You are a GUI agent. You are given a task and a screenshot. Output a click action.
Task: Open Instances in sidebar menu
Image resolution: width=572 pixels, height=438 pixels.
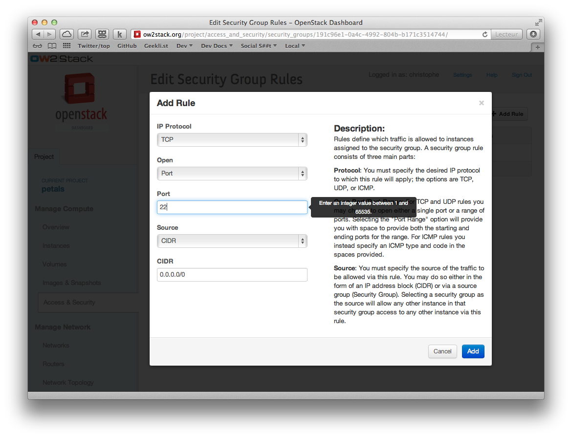click(56, 245)
